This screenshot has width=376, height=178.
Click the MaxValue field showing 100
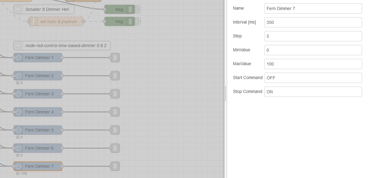(x=313, y=64)
